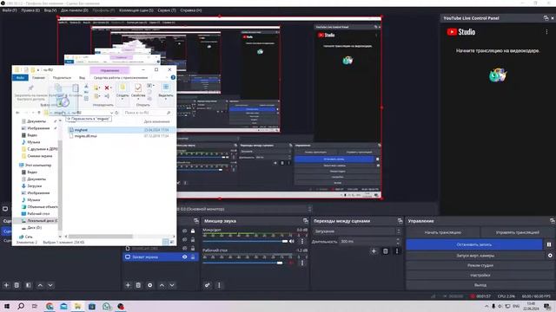Open Настройки button in controls

point(480,275)
